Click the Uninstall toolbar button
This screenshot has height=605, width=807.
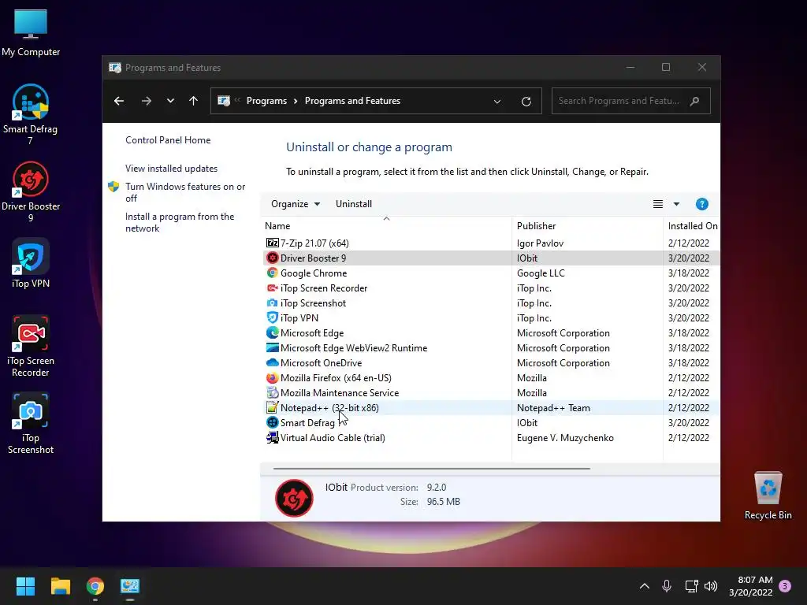pos(354,204)
